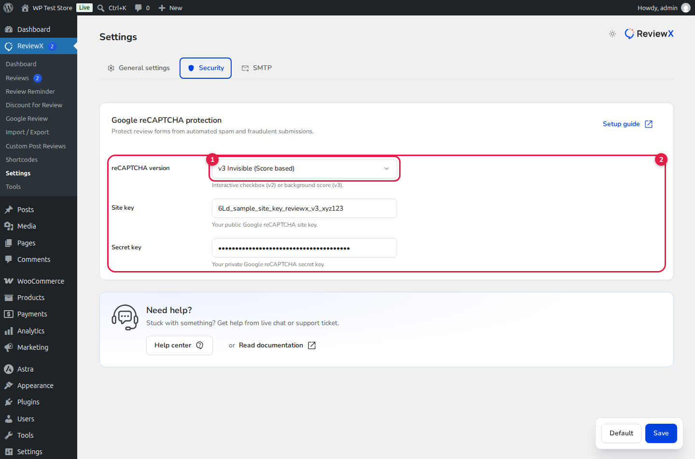
Task: Open Import / Export submenu item
Action: pyautogui.click(x=28, y=132)
